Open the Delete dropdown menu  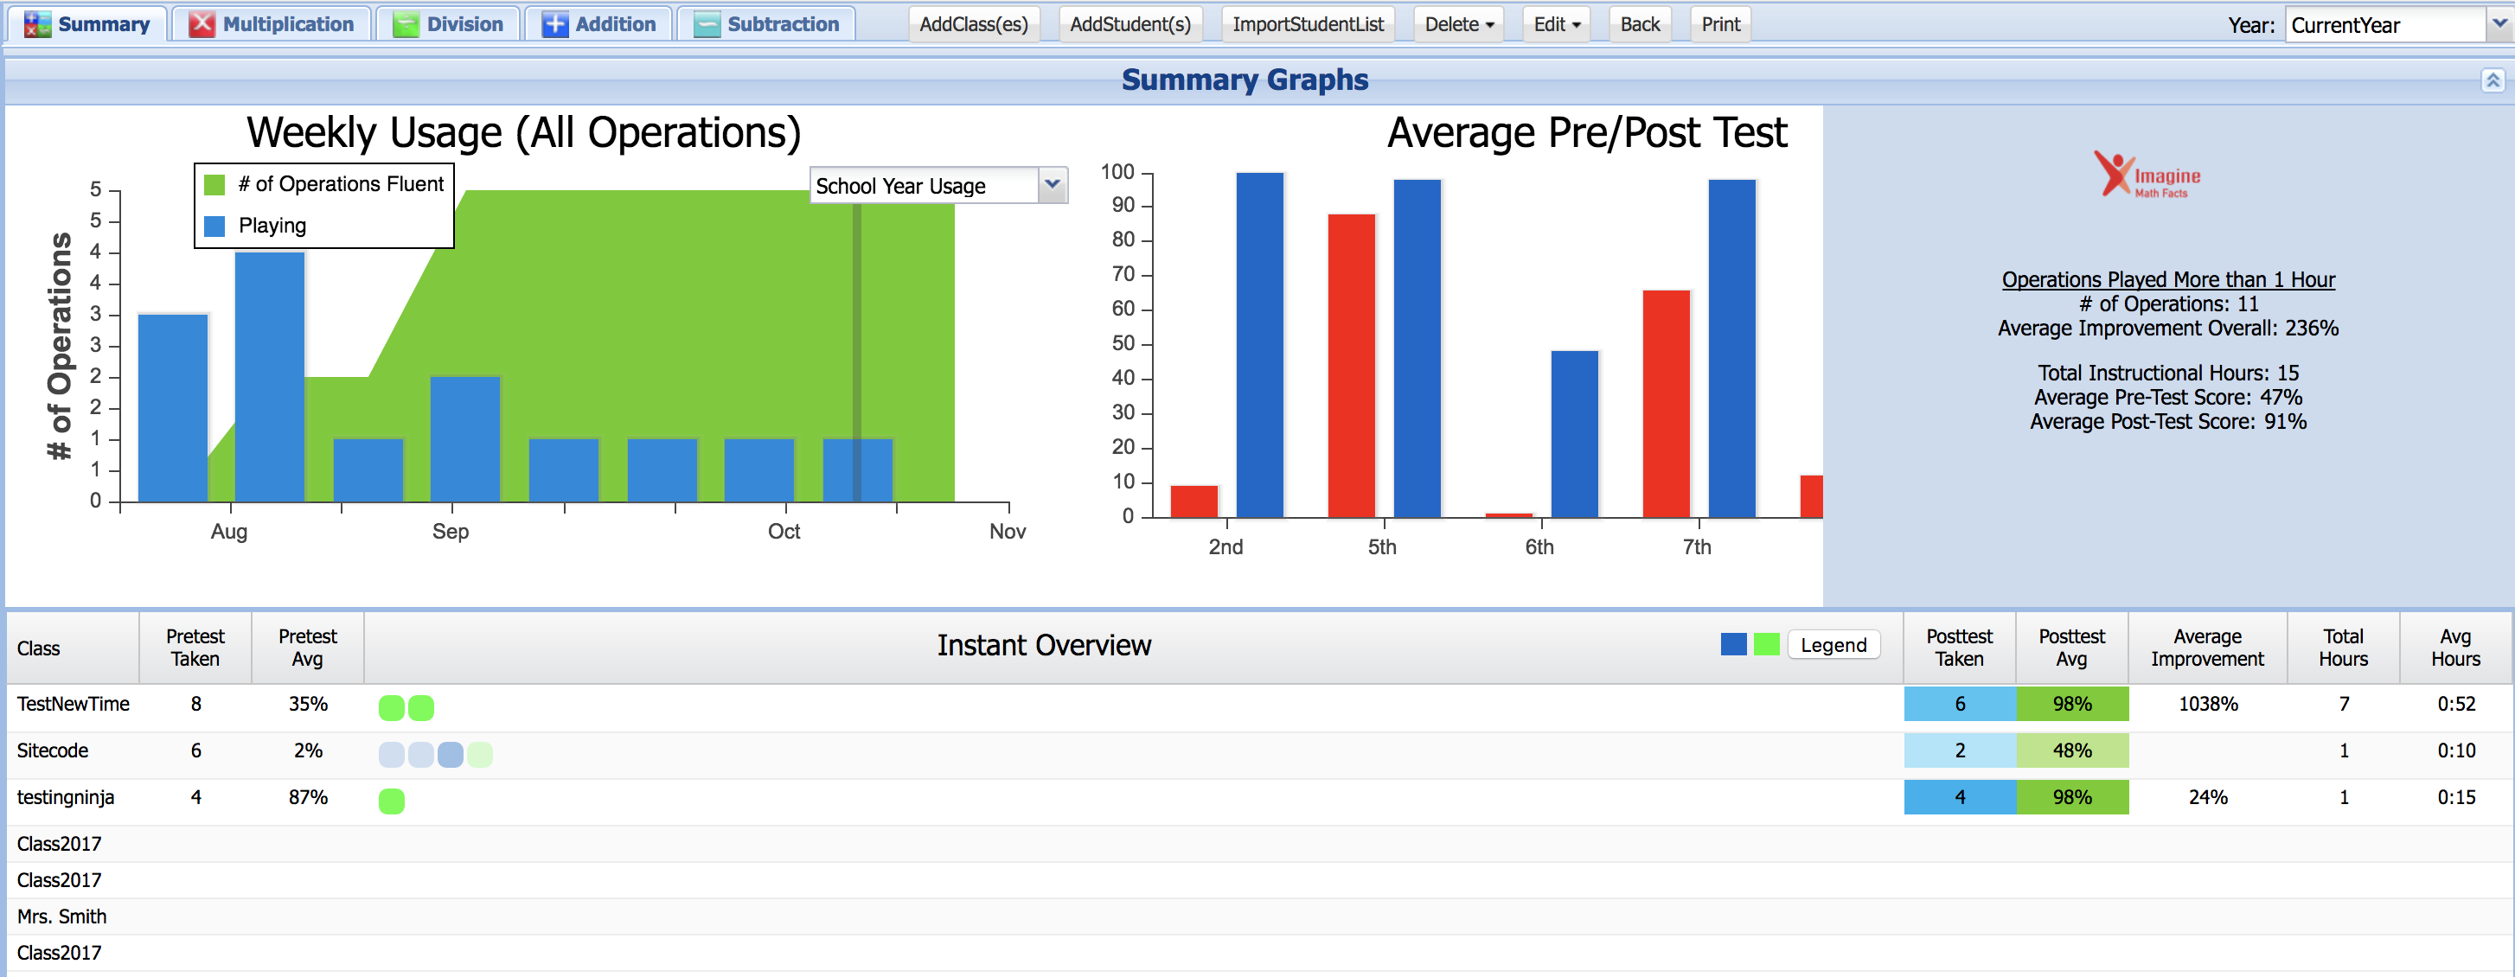point(1459,24)
